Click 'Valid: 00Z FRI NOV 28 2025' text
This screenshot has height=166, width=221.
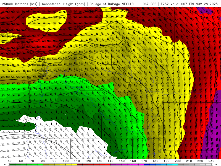194,4
